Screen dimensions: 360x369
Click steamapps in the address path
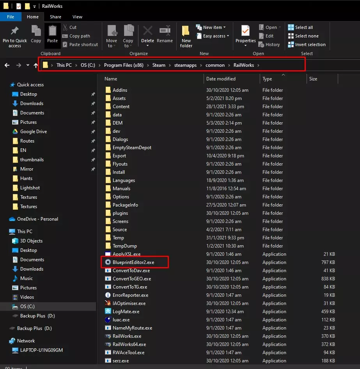[x=185, y=65]
